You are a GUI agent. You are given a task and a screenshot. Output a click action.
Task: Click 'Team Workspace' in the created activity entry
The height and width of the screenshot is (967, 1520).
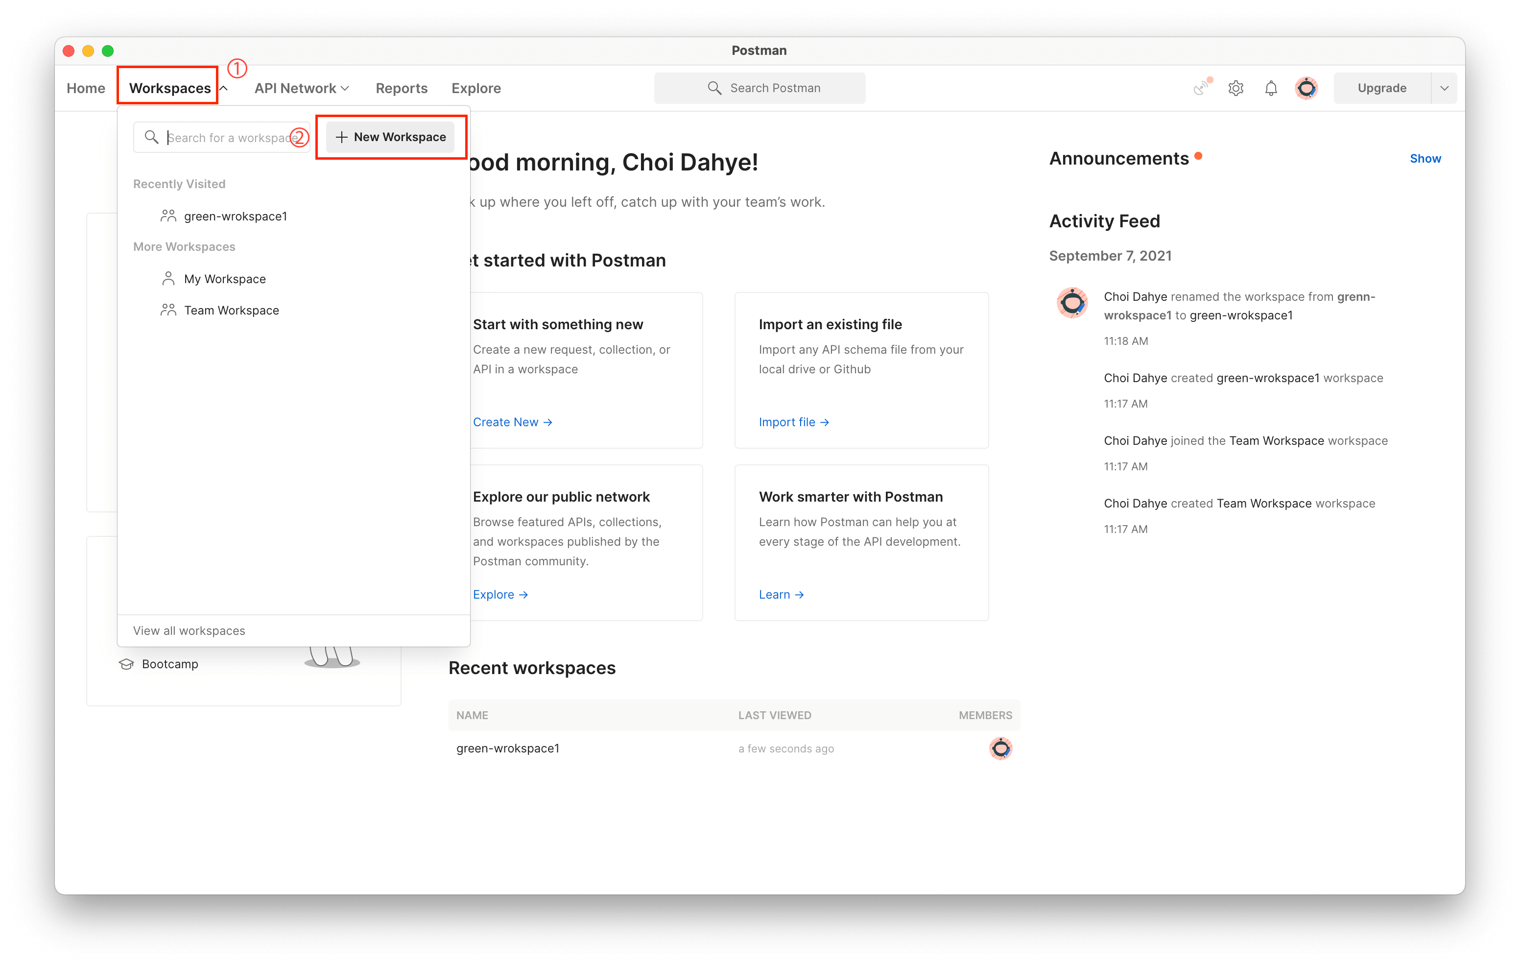point(1264,504)
